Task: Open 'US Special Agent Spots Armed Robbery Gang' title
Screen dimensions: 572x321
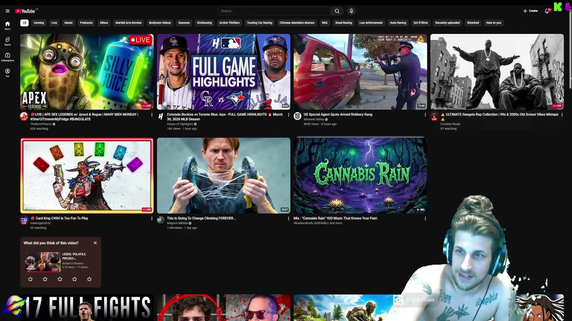Action: [338, 115]
